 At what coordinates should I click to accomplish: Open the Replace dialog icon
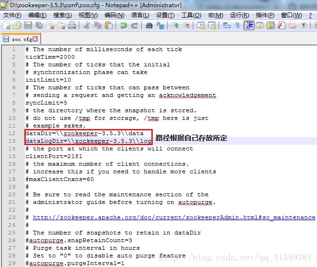click(x=160, y=25)
